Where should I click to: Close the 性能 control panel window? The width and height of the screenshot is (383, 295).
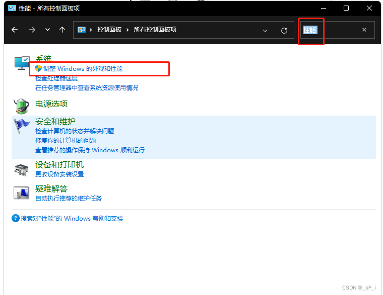[369, 8]
